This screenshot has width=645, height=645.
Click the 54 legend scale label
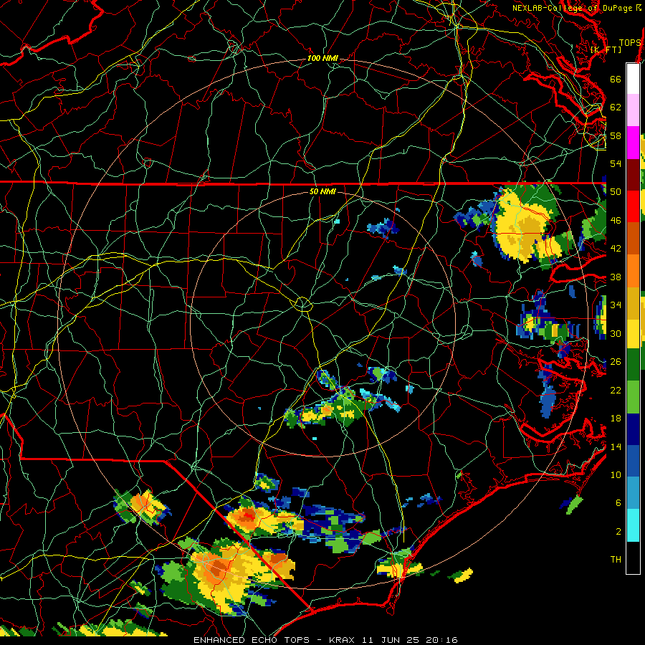pos(616,163)
